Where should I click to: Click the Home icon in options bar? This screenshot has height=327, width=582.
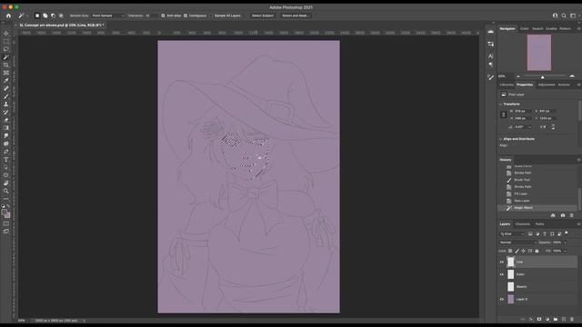(x=8, y=15)
